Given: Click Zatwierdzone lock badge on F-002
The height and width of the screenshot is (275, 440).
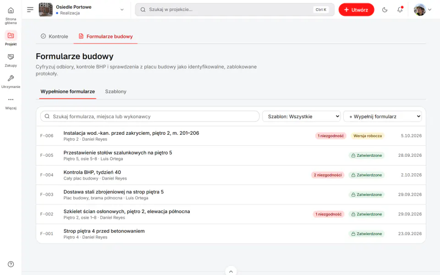Looking at the screenshot, I should (366, 214).
